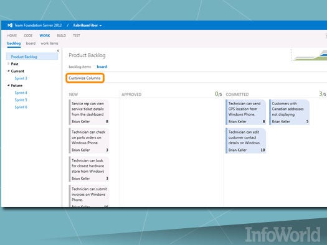Open Sprint 4 in the sidebar

click(x=21, y=93)
